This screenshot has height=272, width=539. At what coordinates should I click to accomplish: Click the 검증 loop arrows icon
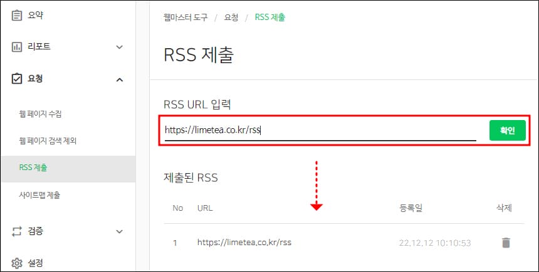[16, 231]
